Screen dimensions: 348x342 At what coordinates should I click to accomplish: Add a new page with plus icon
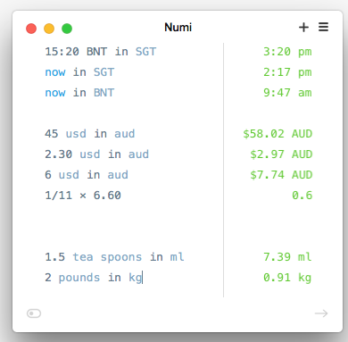point(303,28)
